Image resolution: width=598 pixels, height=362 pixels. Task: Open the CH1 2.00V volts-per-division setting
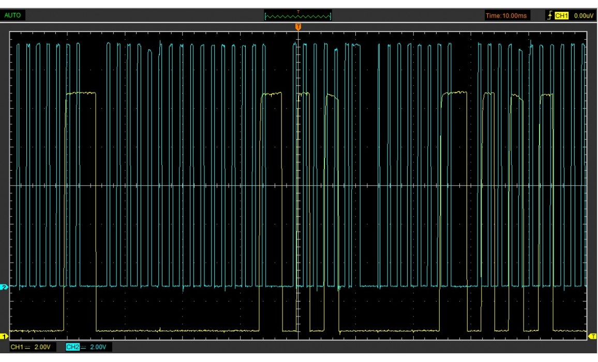[42, 346]
